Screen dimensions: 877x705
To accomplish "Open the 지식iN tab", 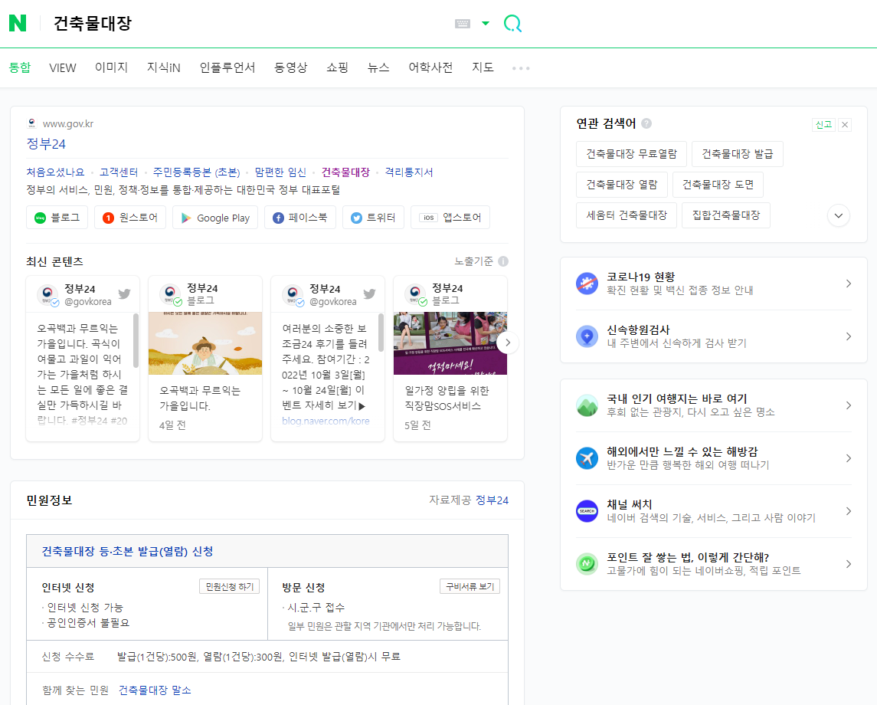I will point(163,67).
